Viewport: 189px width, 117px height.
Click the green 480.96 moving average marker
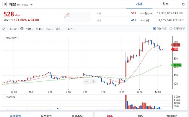click(x=176, y=65)
